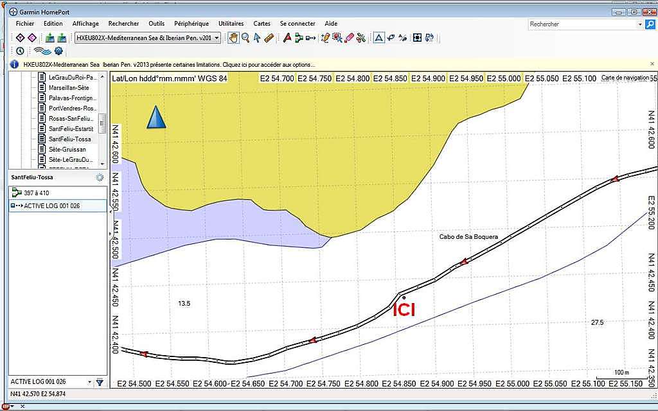Click the blue waves icon
This screenshot has width=658, height=411.
coord(42,51)
